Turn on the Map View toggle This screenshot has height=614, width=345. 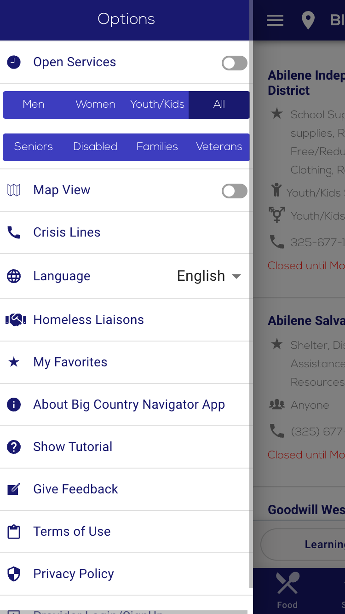click(x=234, y=191)
